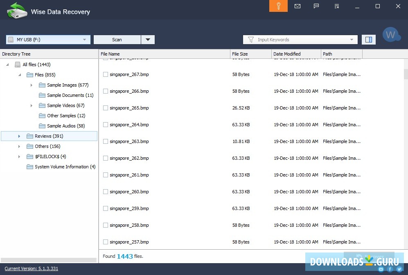Click the orange key registration icon
Screen dimensions: 408x275
[278, 6]
